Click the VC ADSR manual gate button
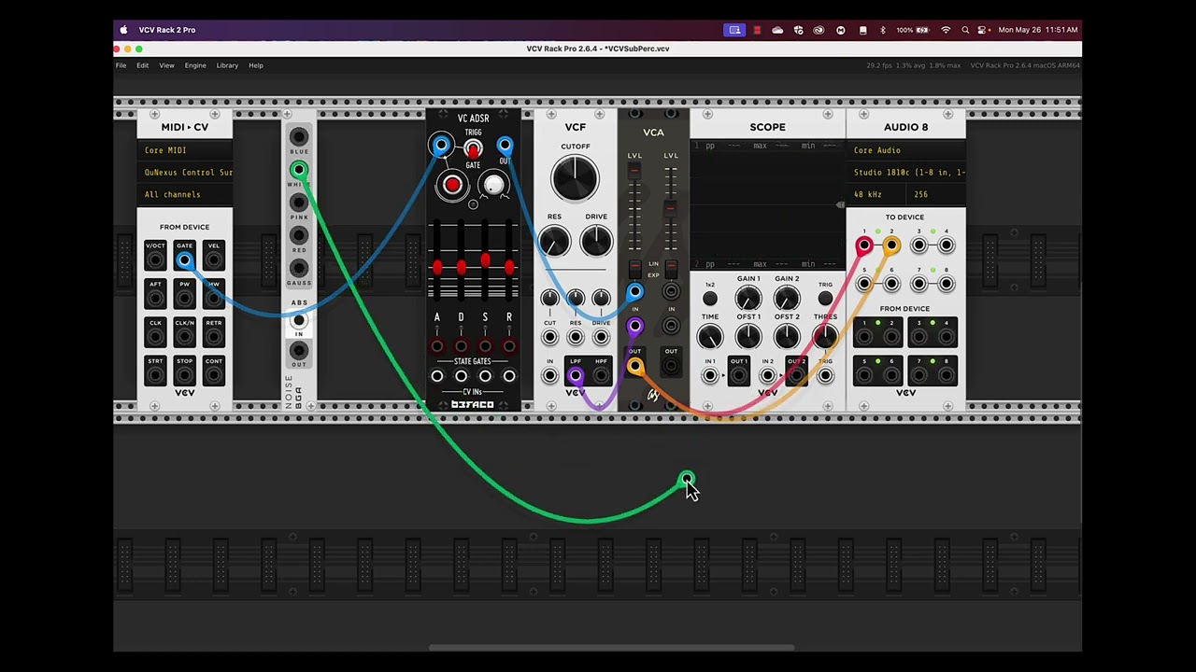Viewport: 1196px width, 672px height. [452, 185]
